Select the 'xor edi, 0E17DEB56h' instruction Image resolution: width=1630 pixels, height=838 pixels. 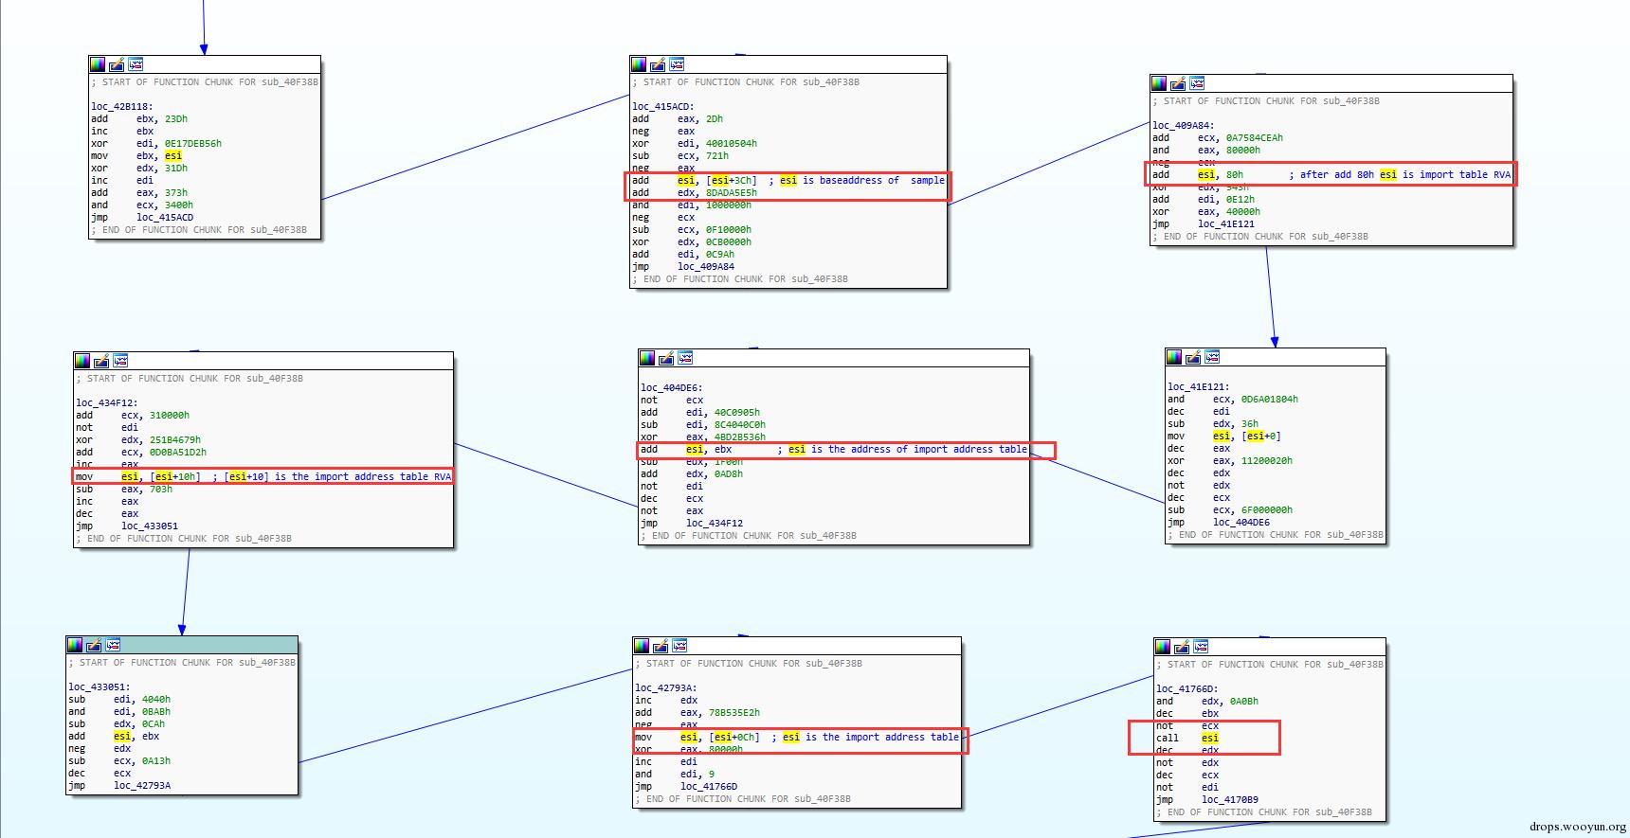coord(156,143)
